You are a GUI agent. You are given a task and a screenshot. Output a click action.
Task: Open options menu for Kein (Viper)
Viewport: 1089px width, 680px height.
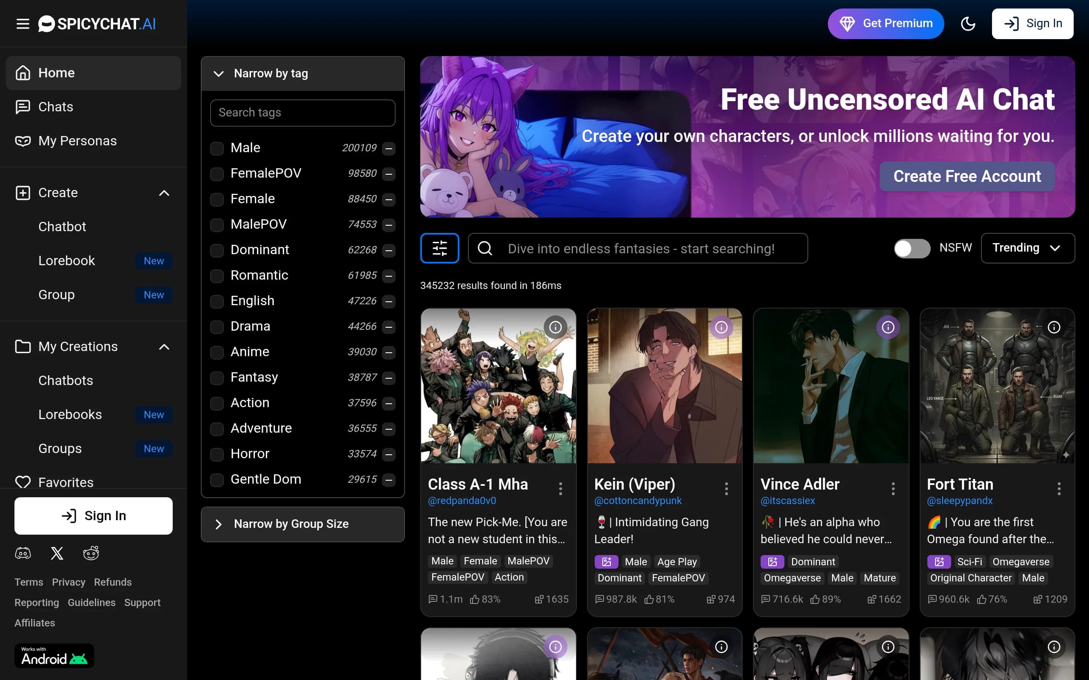[x=726, y=488]
